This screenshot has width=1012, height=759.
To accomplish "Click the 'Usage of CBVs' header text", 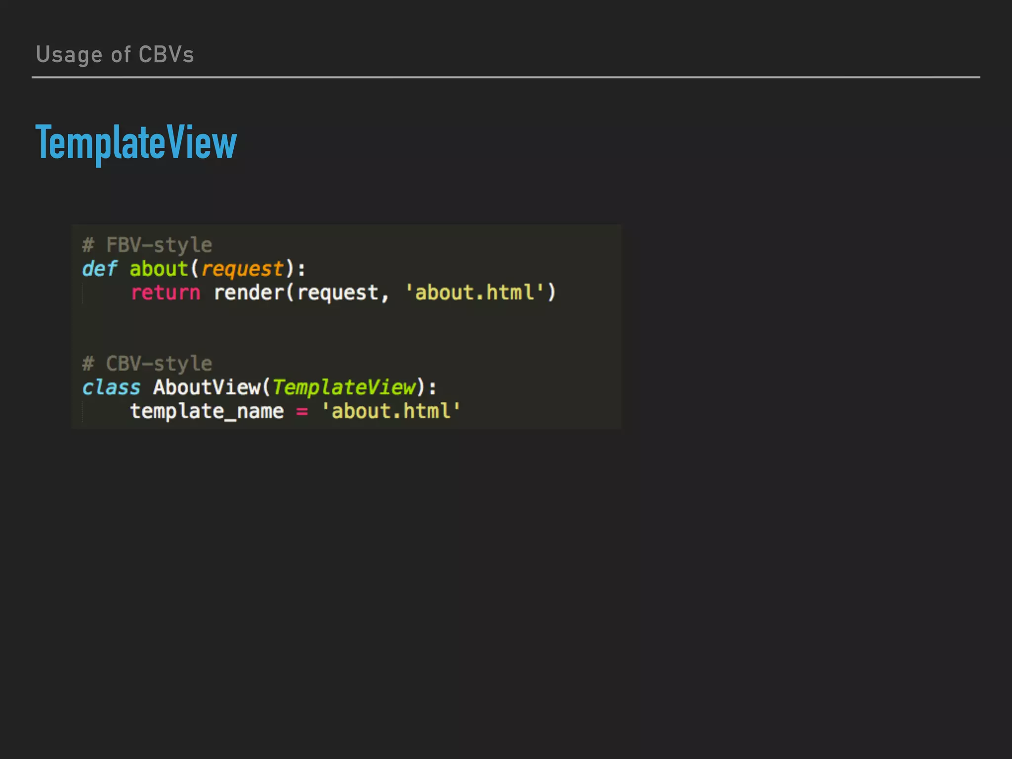I will (x=115, y=55).
